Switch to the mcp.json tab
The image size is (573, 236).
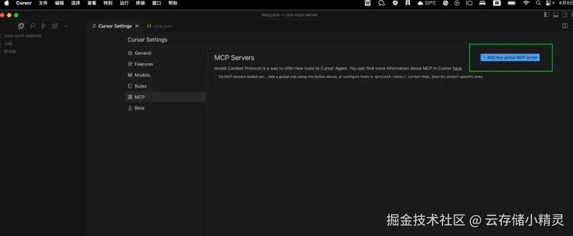click(160, 26)
